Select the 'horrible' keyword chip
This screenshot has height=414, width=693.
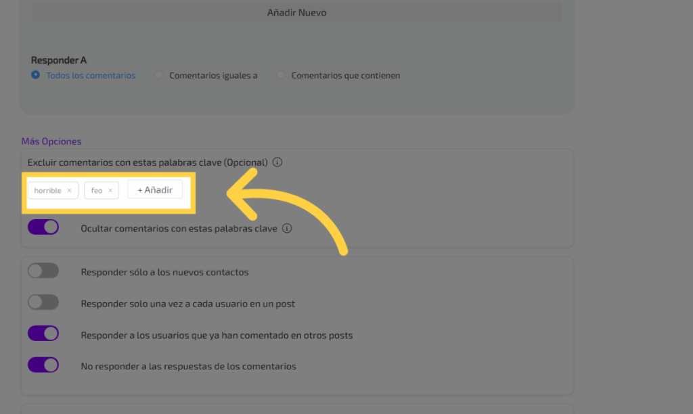coord(48,191)
